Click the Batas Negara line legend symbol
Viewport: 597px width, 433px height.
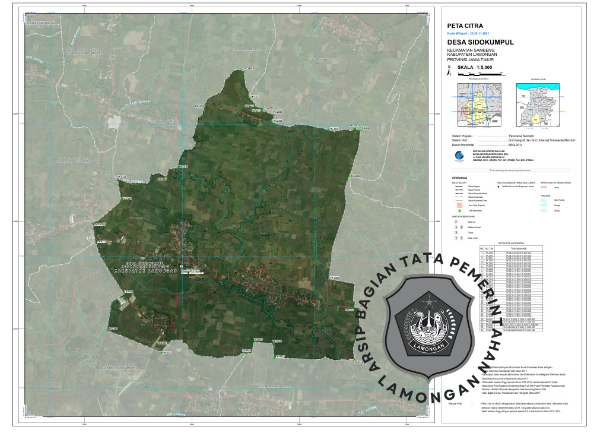coord(459,187)
